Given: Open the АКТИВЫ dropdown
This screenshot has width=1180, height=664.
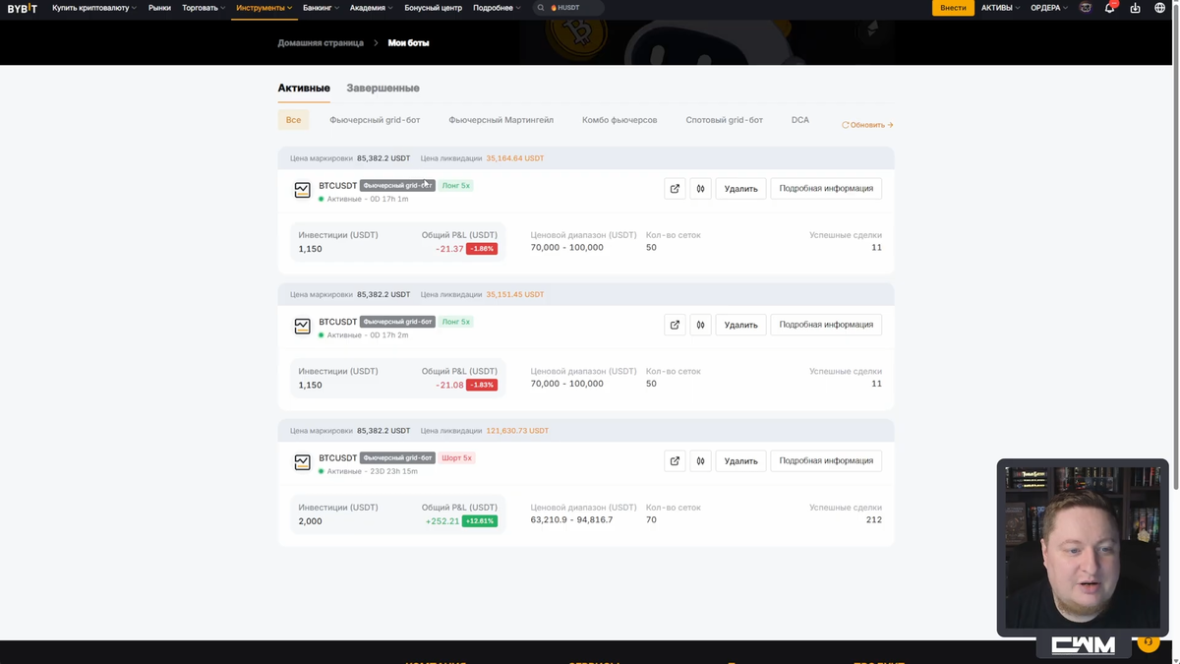Looking at the screenshot, I should pos(1000,8).
